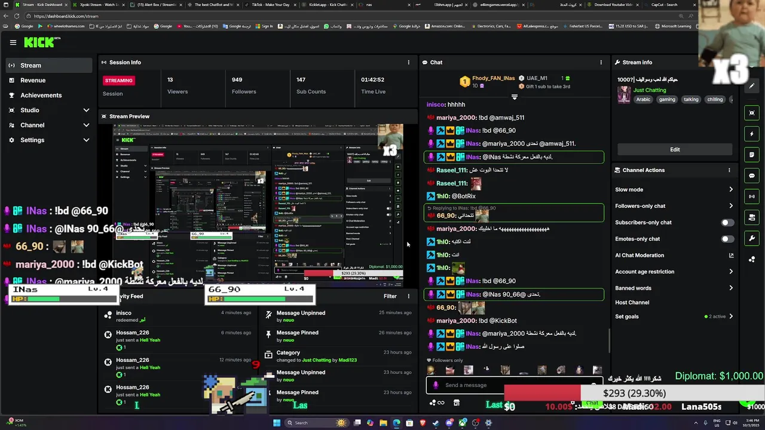Click the broadcast signal icon in right toolbar
The width and height of the screenshot is (765, 430).
click(x=752, y=196)
